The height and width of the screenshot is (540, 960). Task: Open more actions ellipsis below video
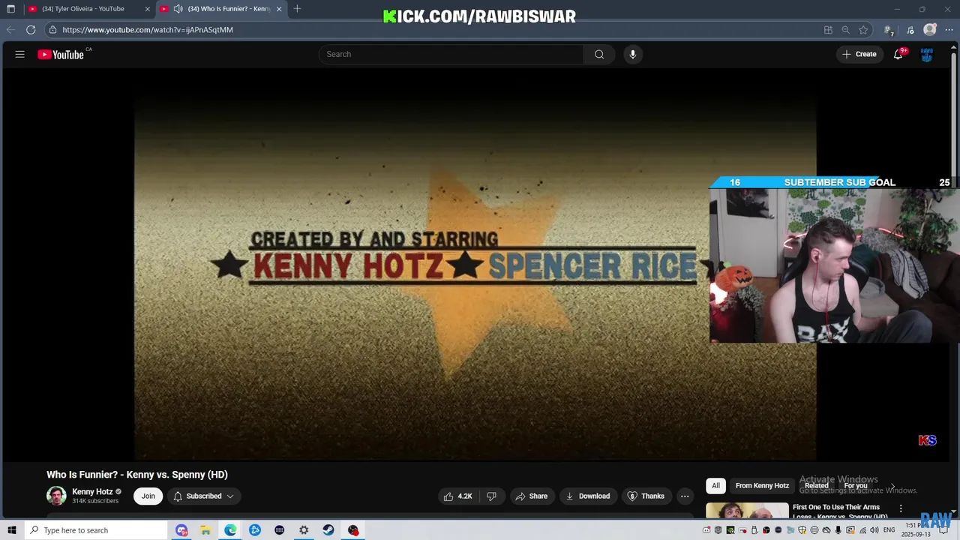(685, 496)
